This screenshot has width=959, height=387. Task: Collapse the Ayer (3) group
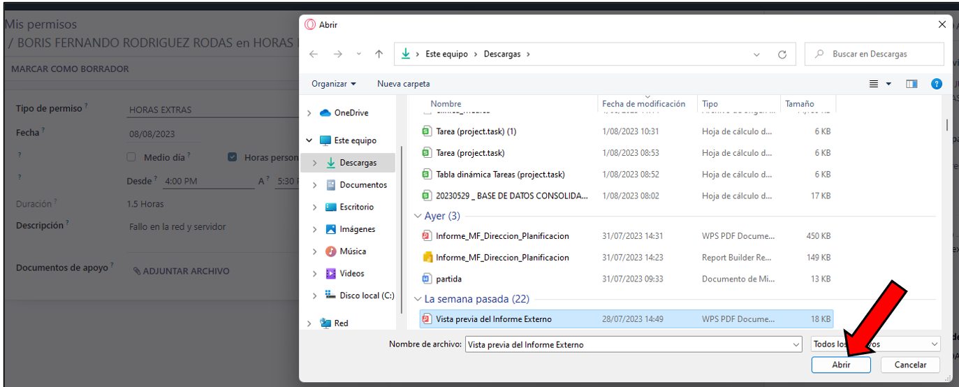418,217
